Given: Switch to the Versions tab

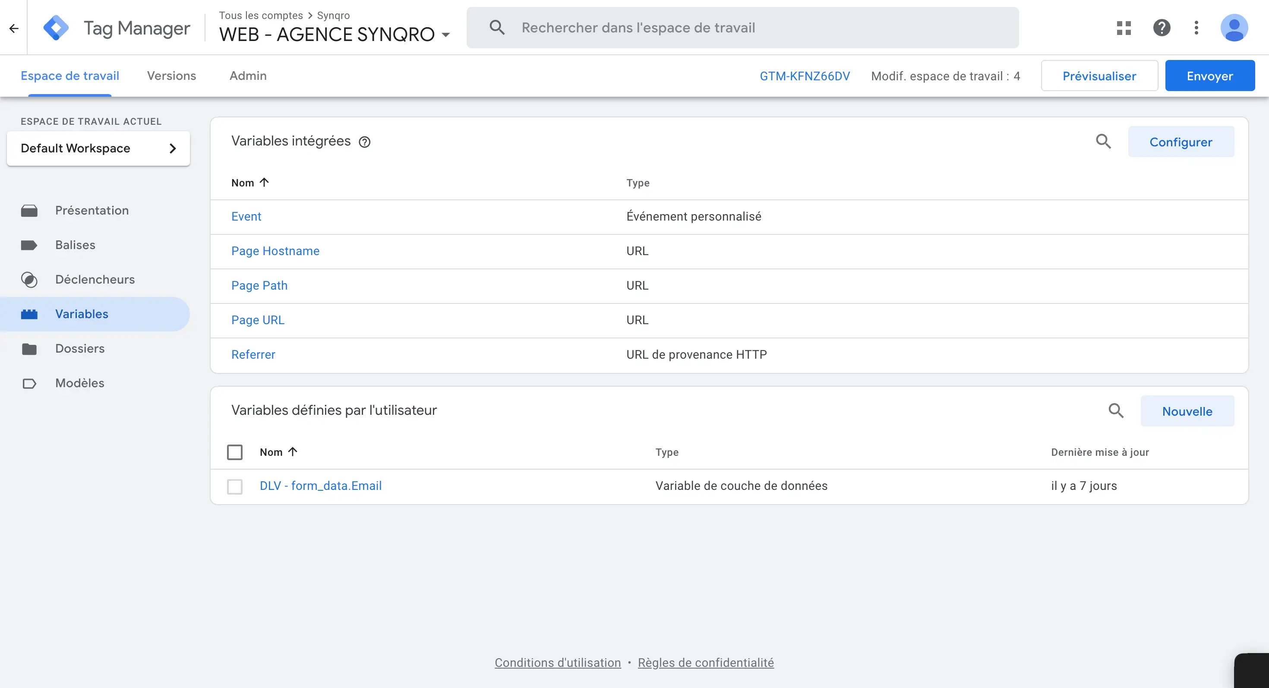Looking at the screenshot, I should pyautogui.click(x=171, y=76).
